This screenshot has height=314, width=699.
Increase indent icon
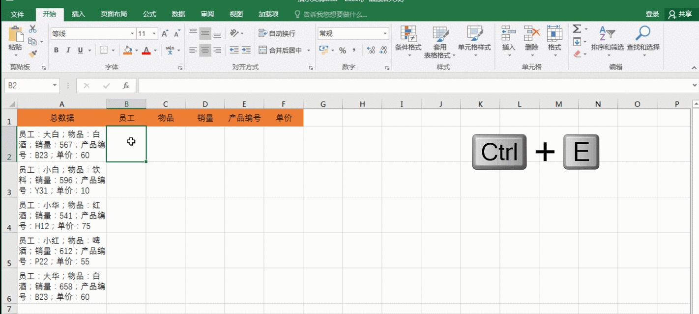pos(246,50)
